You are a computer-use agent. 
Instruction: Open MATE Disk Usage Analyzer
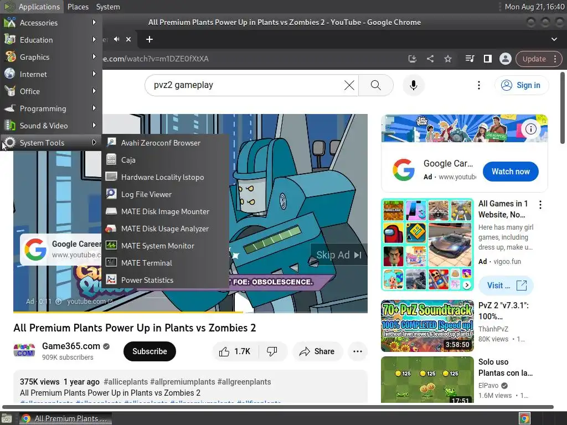(165, 229)
